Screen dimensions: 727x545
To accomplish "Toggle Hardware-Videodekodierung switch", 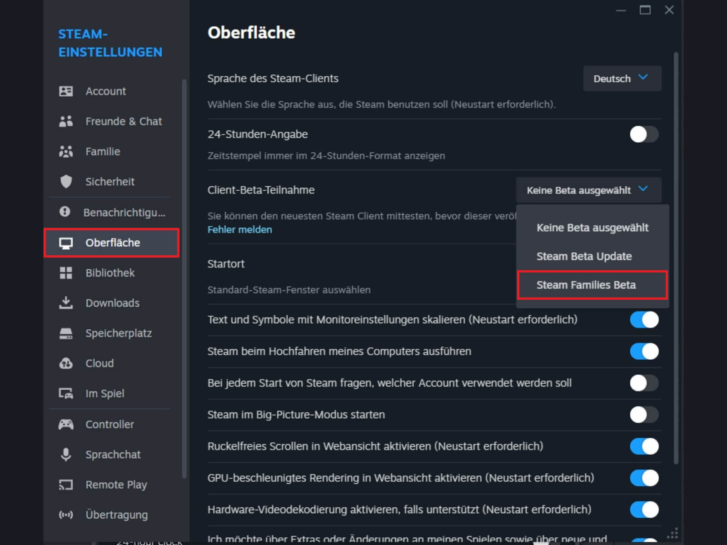I will 644,510.
